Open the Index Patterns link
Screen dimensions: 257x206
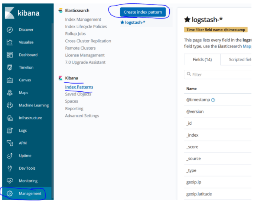(x=79, y=87)
